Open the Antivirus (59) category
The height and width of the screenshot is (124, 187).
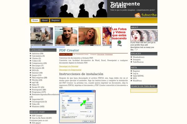pos(38,54)
